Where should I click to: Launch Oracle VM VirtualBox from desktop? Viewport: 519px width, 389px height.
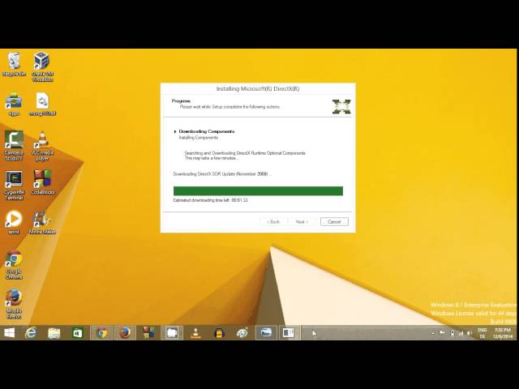(x=42, y=67)
